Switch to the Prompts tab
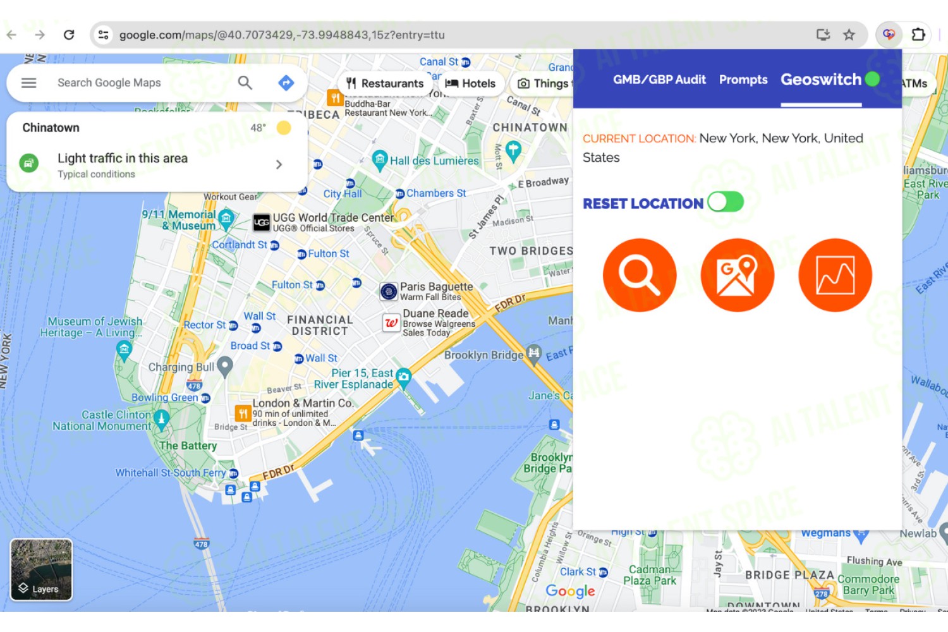Viewport: 948px width, 632px height. [743, 80]
